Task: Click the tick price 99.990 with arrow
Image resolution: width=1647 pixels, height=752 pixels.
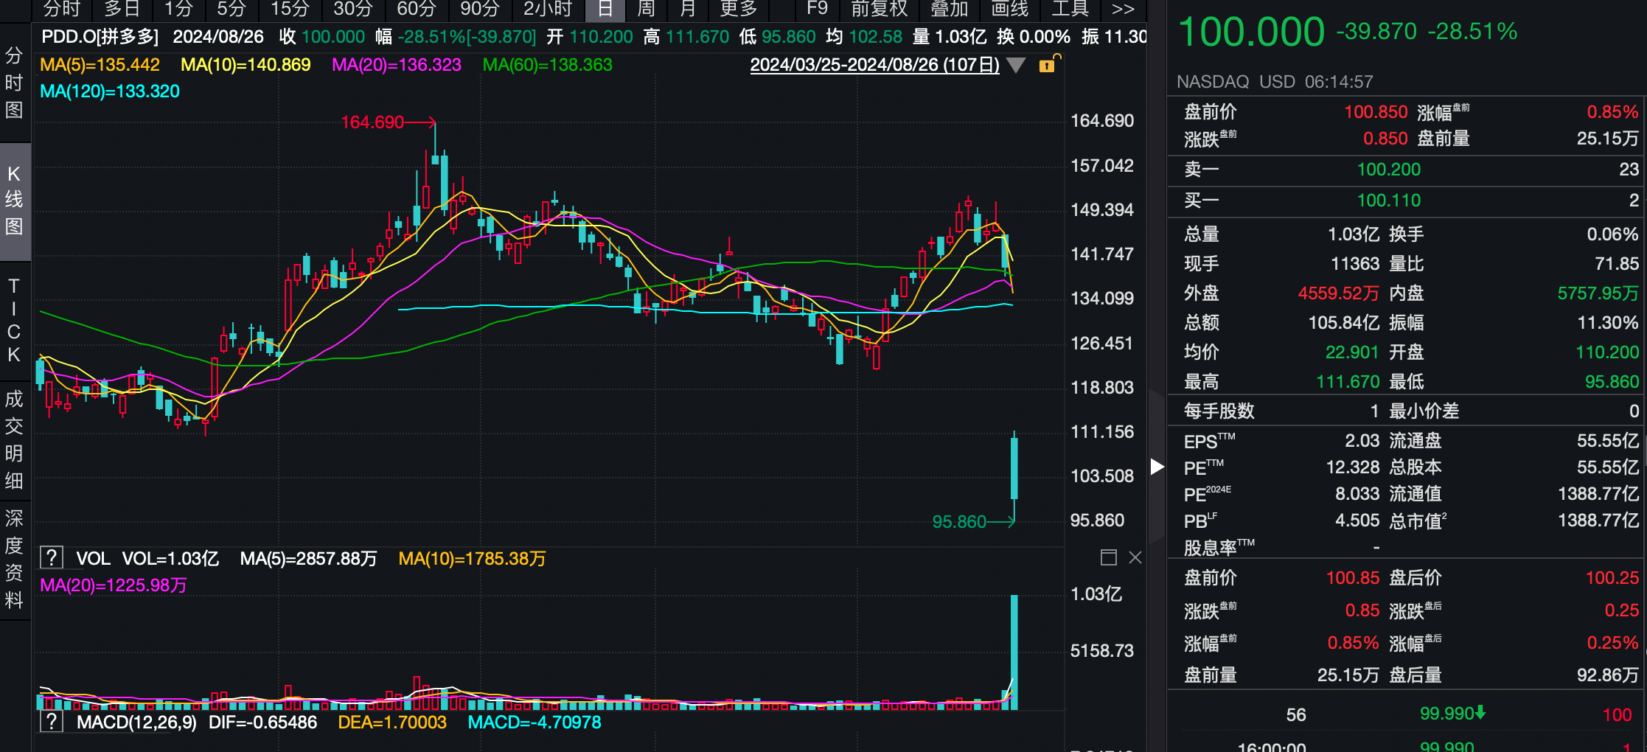Action: tap(1452, 714)
